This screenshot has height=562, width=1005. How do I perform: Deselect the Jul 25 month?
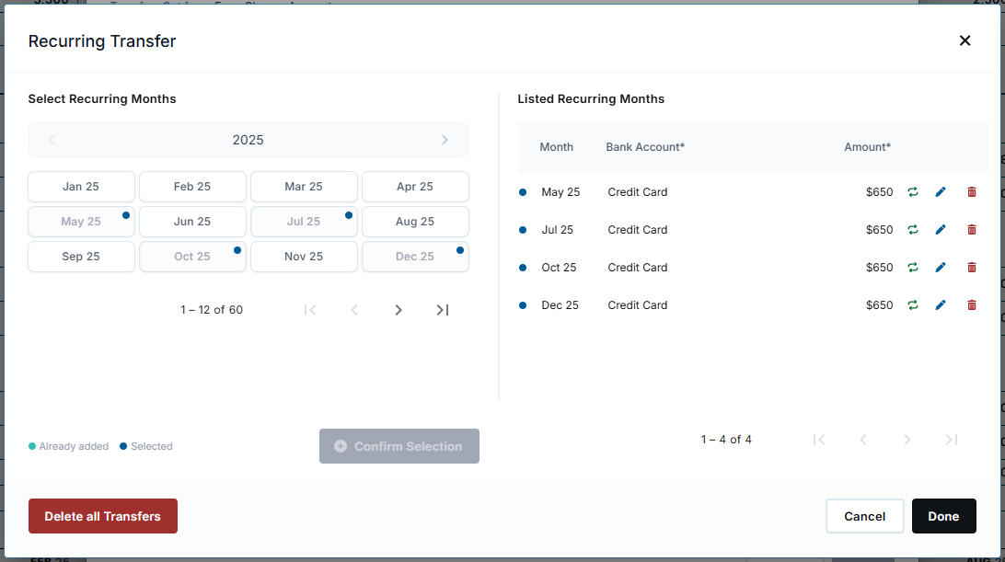[x=304, y=221]
